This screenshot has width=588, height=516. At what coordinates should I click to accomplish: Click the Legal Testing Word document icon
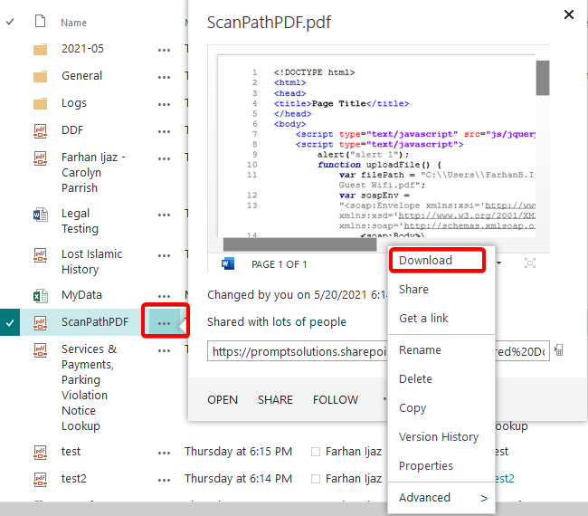pyautogui.click(x=40, y=215)
